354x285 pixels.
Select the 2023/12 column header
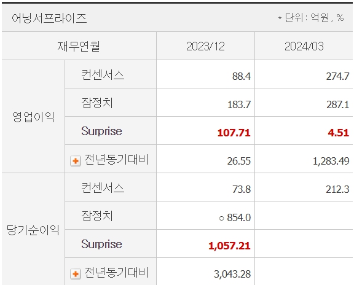pyautogui.click(x=205, y=46)
